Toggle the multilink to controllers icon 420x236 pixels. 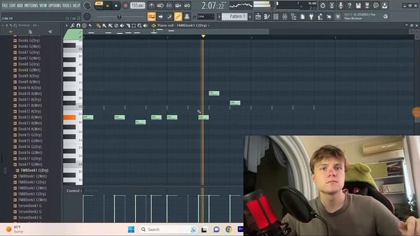pyautogui.click(x=186, y=16)
